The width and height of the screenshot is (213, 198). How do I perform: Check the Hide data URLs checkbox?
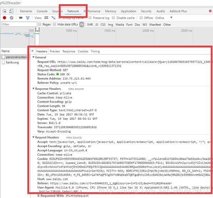54,24
